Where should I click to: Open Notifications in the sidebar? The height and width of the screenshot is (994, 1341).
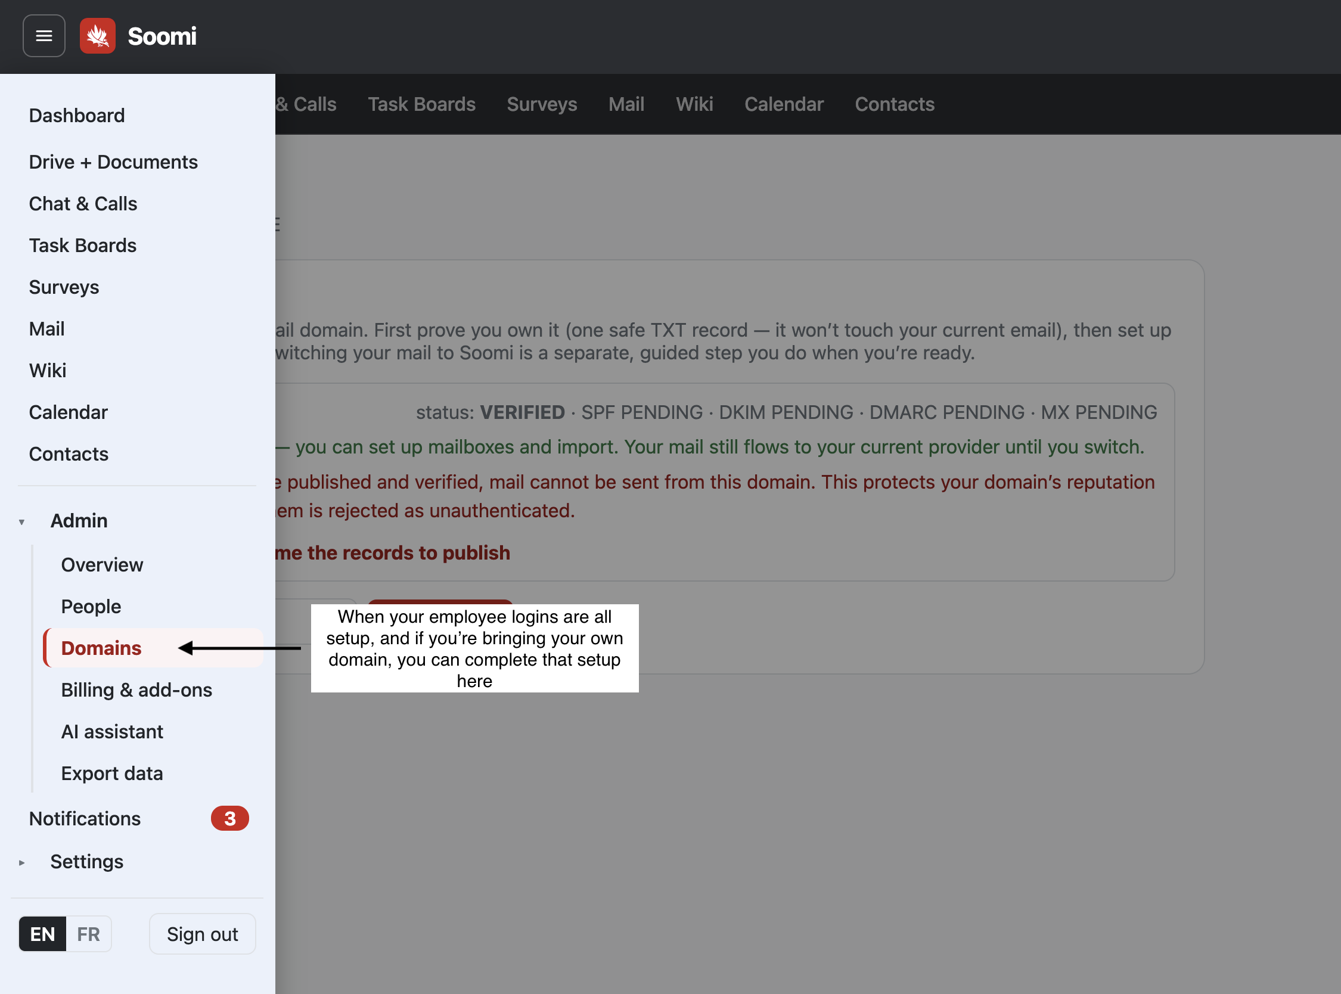(85, 819)
